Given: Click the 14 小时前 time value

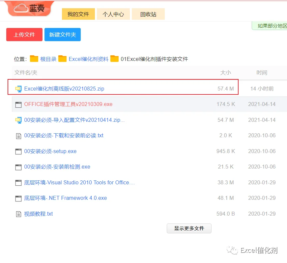Looking at the screenshot, I should click(262, 89).
